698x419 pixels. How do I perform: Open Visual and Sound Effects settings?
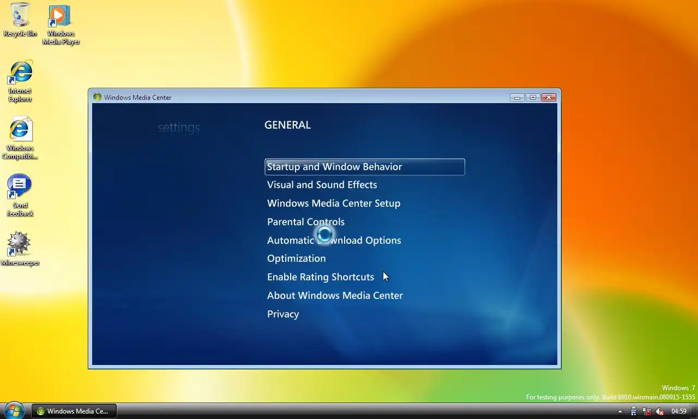click(x=322, y=185)
